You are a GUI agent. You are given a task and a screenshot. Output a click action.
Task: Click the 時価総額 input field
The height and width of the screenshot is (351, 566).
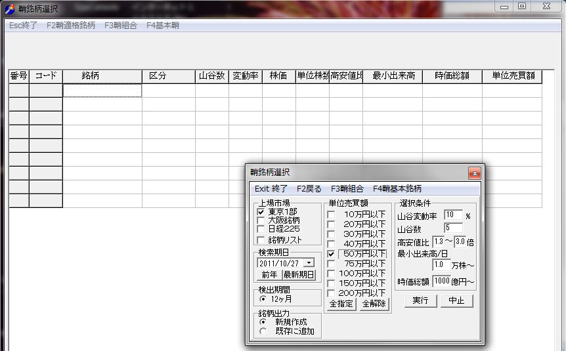tap(441, 281)
